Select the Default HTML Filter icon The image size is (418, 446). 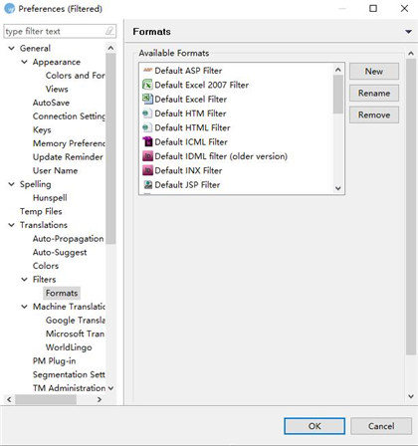click(x=147, y=127)
